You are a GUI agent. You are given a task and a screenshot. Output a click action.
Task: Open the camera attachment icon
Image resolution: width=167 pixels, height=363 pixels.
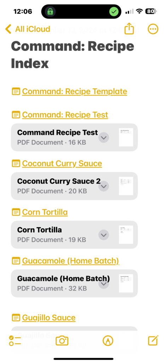tap(62, 341)
